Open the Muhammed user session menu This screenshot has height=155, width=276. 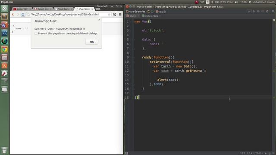tap(262, 2)
